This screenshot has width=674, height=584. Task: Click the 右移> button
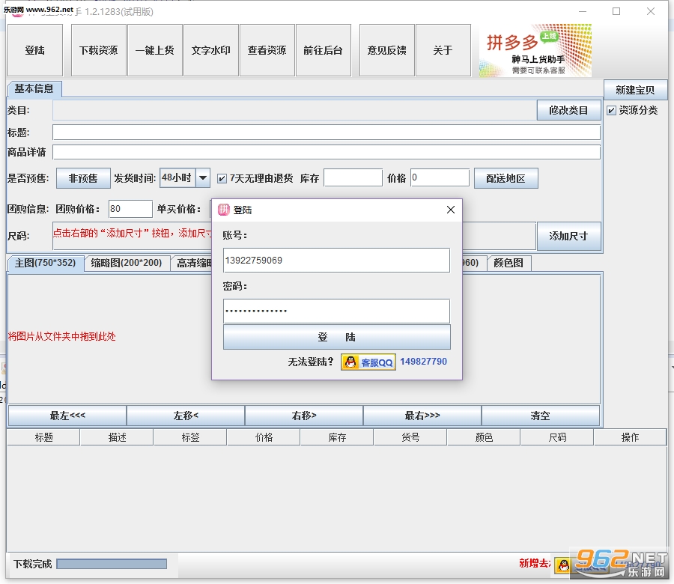click(304, 416)
